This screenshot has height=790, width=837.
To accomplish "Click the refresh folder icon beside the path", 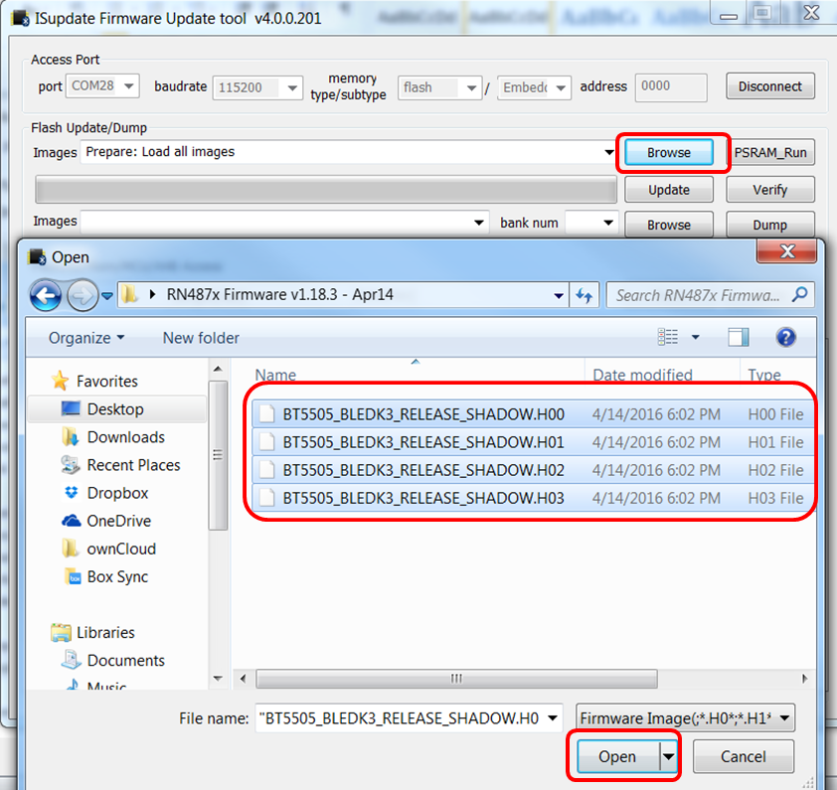I will pos(585,295).
